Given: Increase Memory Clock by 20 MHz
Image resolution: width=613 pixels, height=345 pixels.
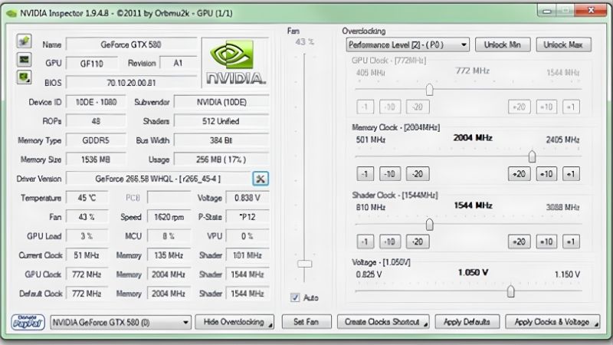Looking at the screenshot, I should (x=520, y=174).
